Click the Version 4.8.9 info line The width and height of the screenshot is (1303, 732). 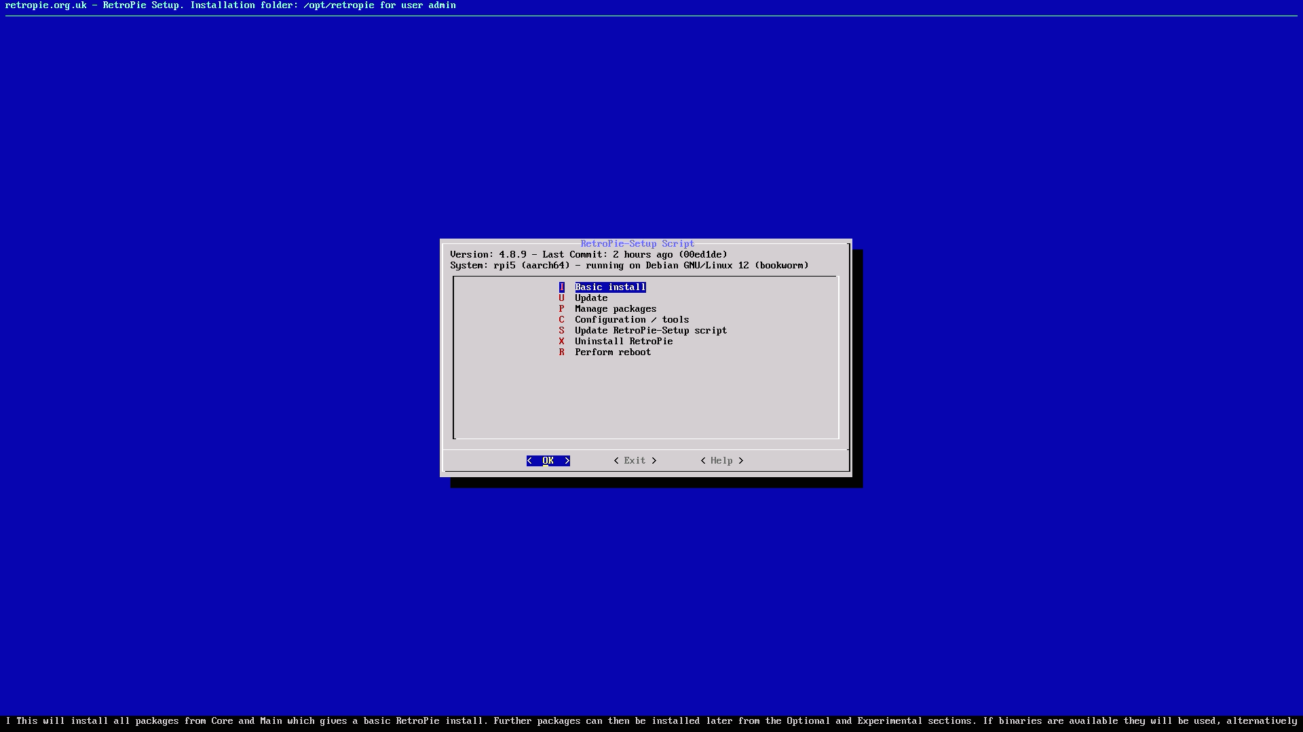click(x=588, y=255)
